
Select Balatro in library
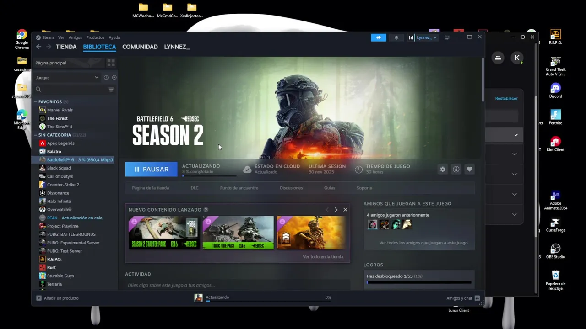coord(54,151)
